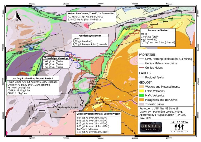Click the Genius Metals label on map
The width and height of the screenshot is (201, 142).
click(x=108, y=55)
